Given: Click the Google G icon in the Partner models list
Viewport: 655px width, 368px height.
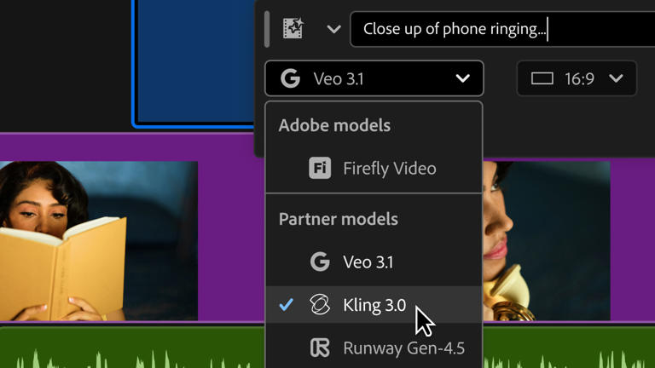Looking at the screenshot, I should (320, 262).
